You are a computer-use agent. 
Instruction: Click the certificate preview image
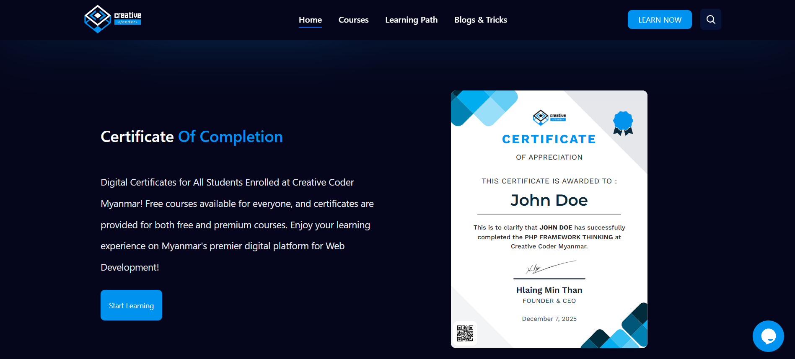[549, 219]
